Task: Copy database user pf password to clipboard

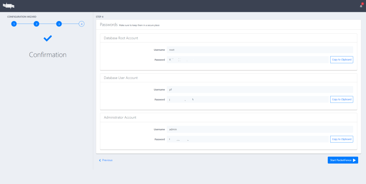Action: click(x=341, y=99)
